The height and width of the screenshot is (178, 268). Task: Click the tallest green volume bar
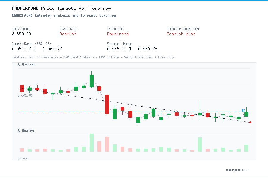pos(91,143)
